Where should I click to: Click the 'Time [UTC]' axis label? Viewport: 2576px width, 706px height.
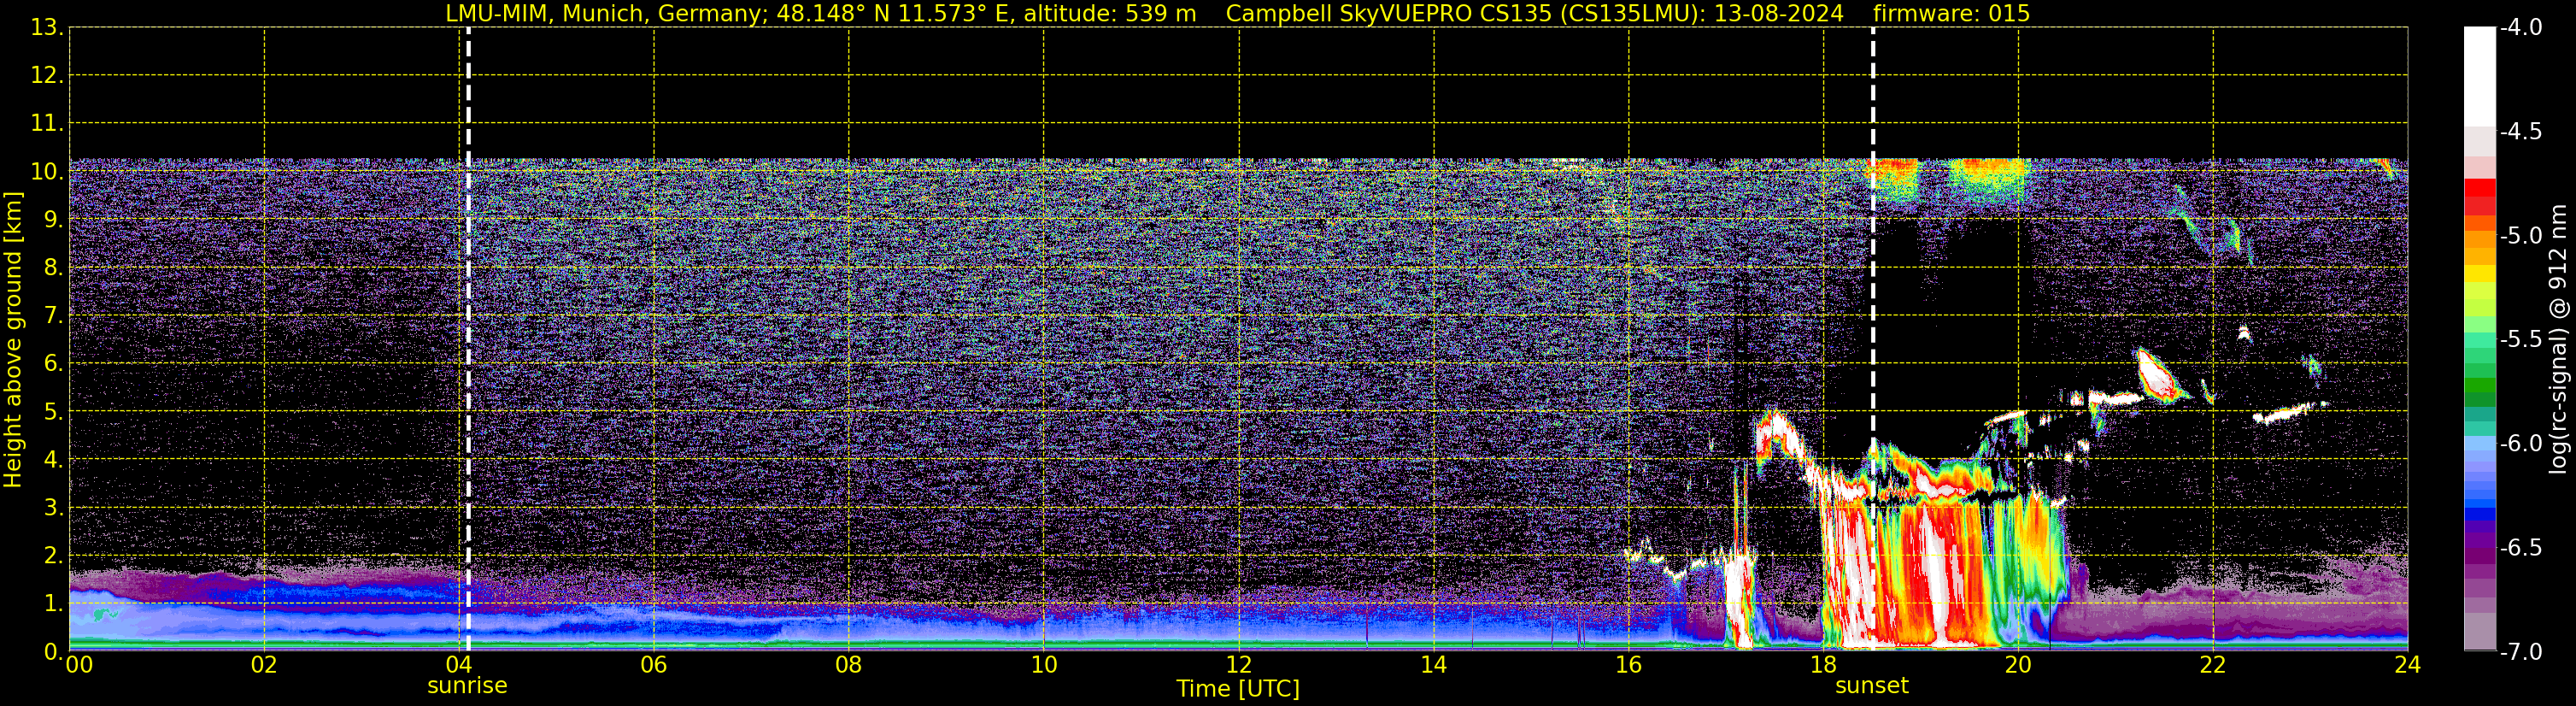pyautogui.click(x=1238, y=689)
